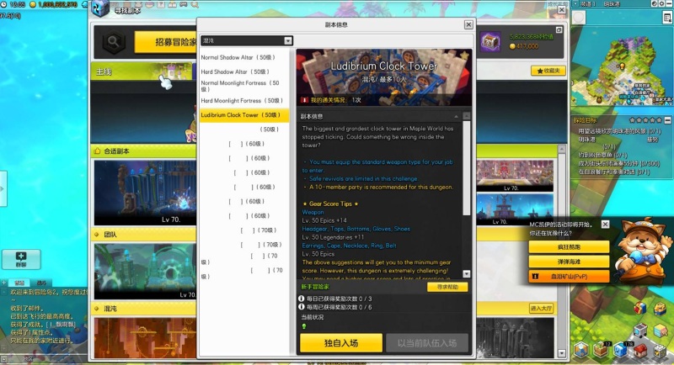
Task: Click the hexagon world map icon
Action: pyautogui.click(x=581, y=350)
